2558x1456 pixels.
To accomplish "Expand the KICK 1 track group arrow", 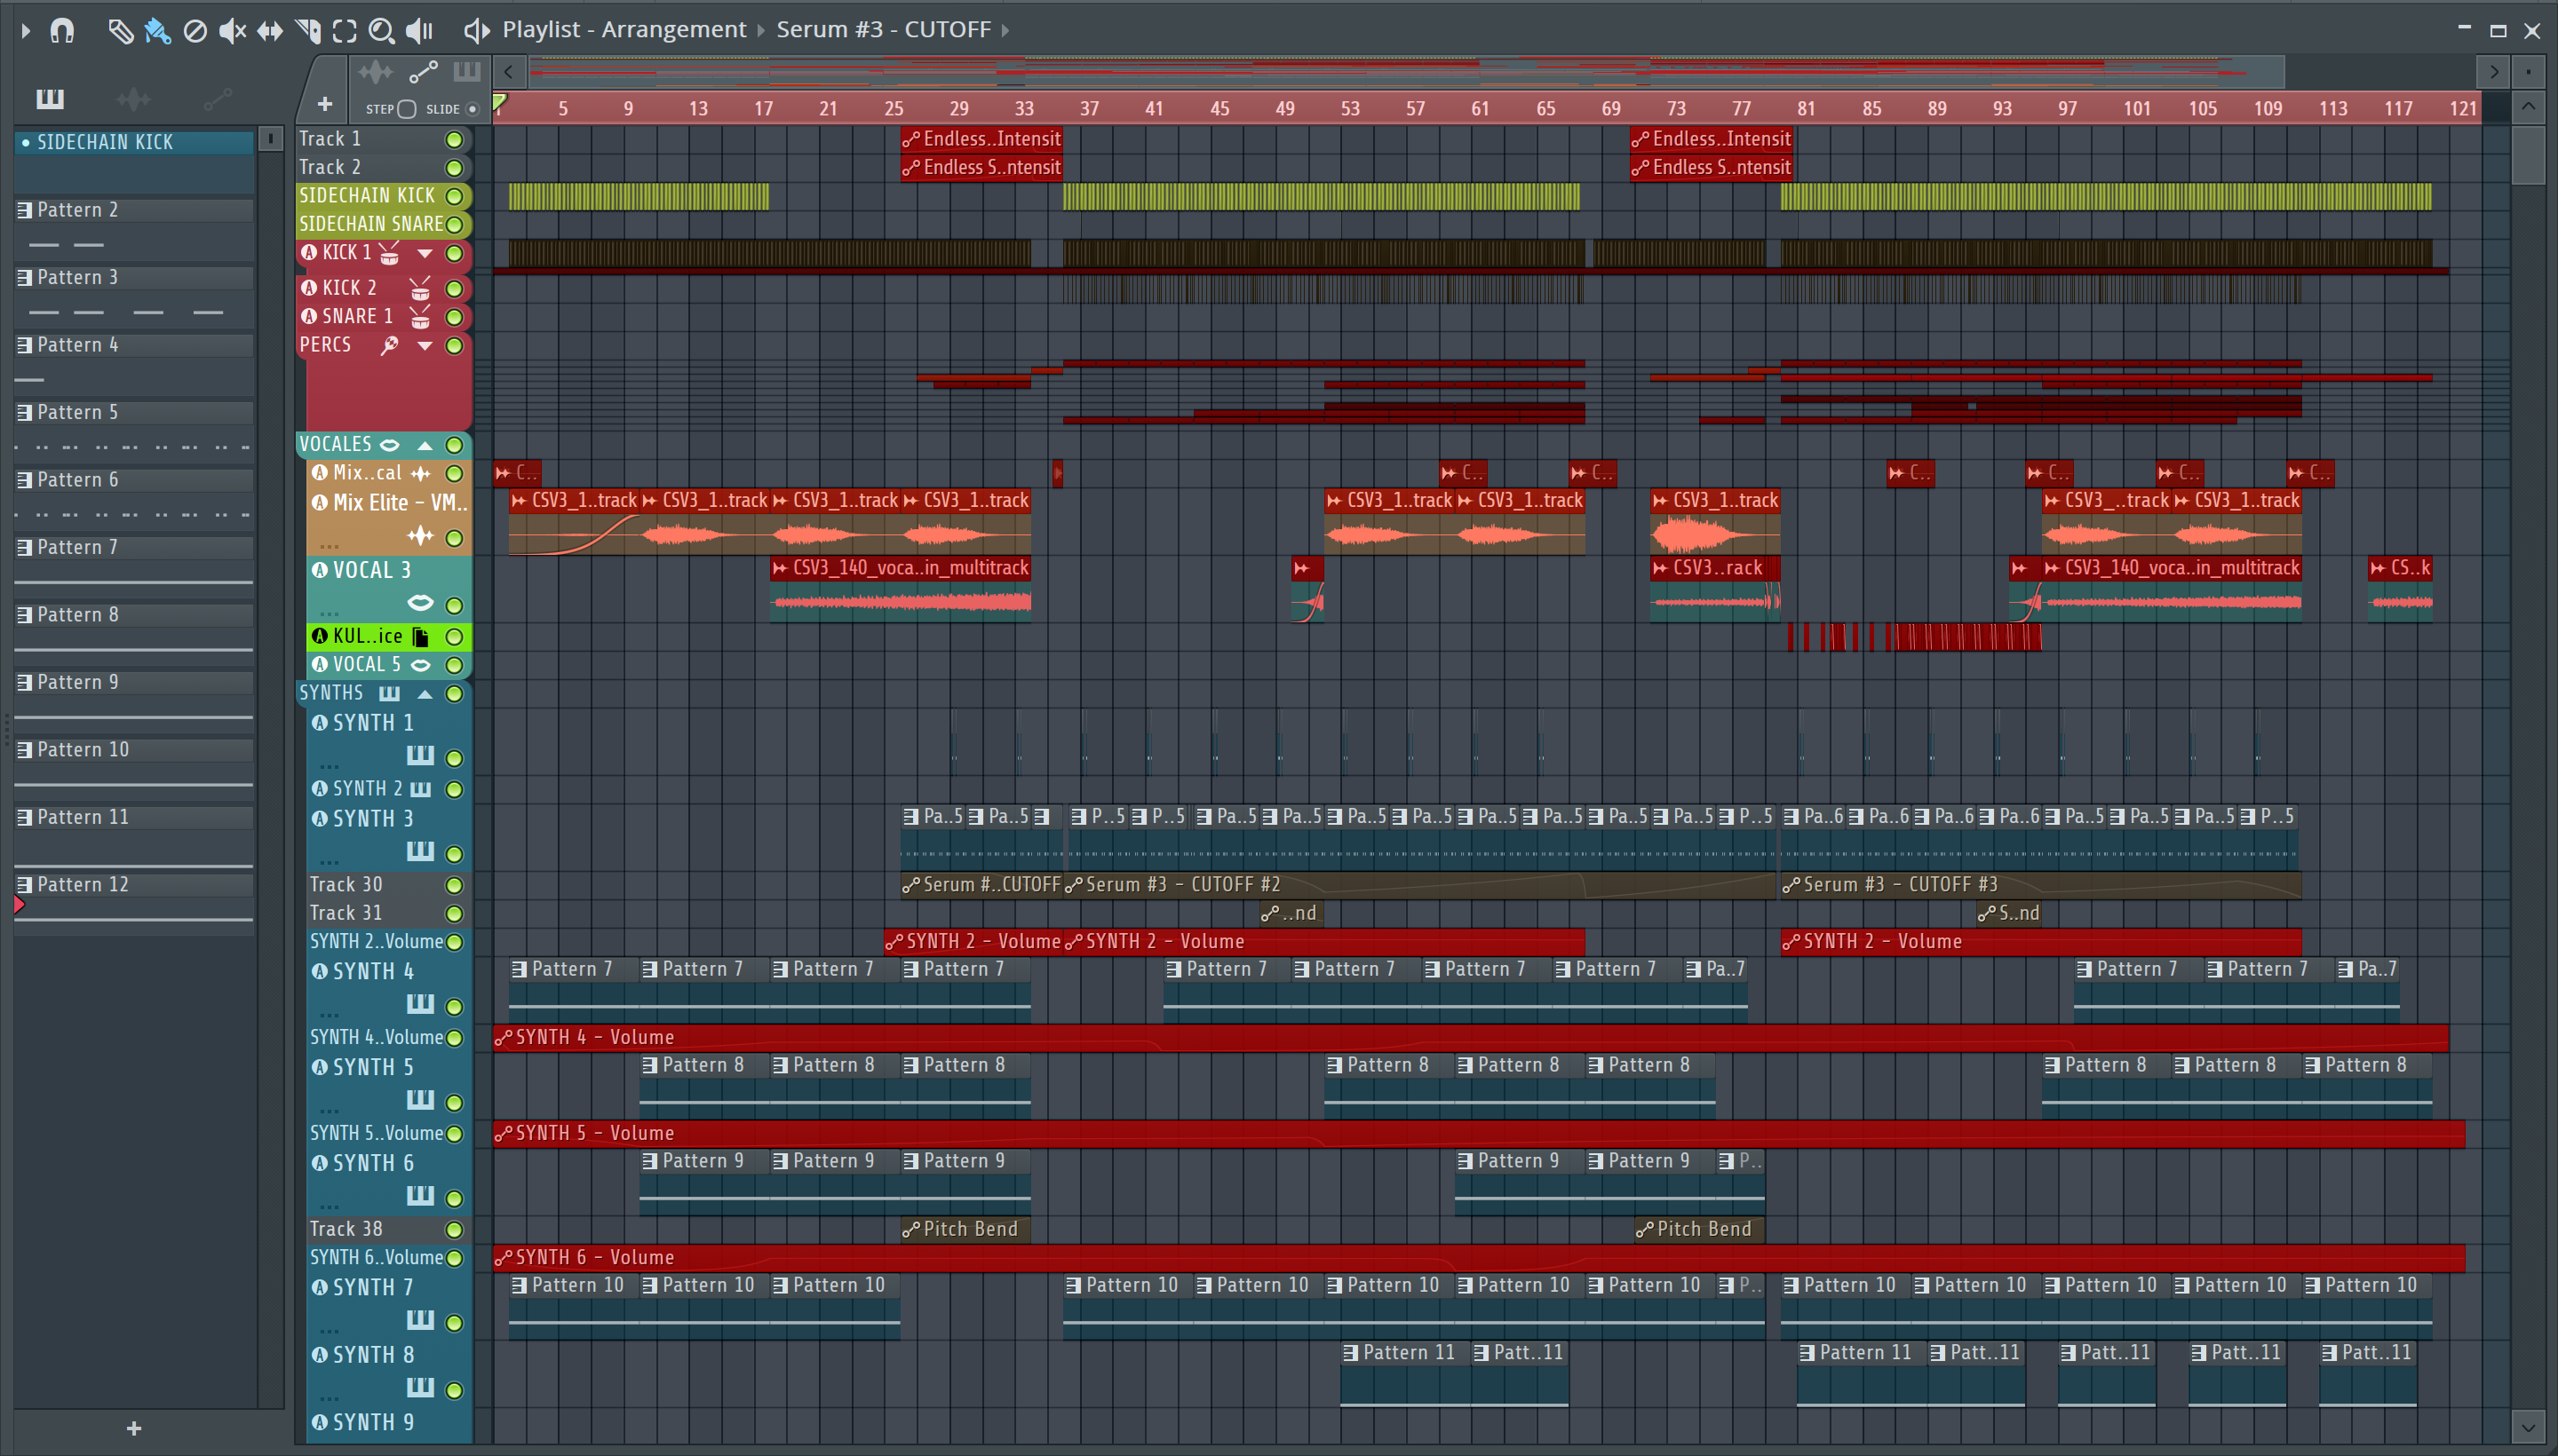I will click(x=425, y=253).
